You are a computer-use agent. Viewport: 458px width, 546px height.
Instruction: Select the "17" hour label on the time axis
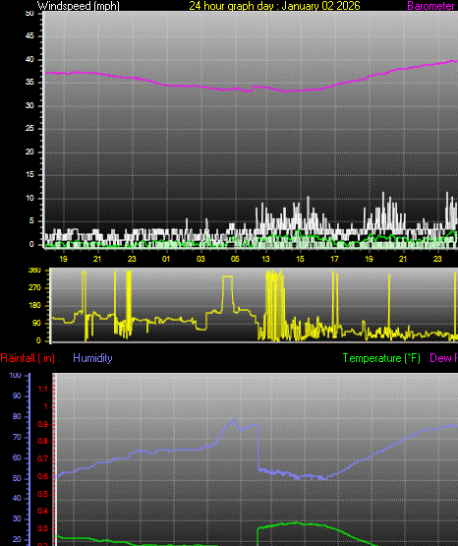coord(334,259)
